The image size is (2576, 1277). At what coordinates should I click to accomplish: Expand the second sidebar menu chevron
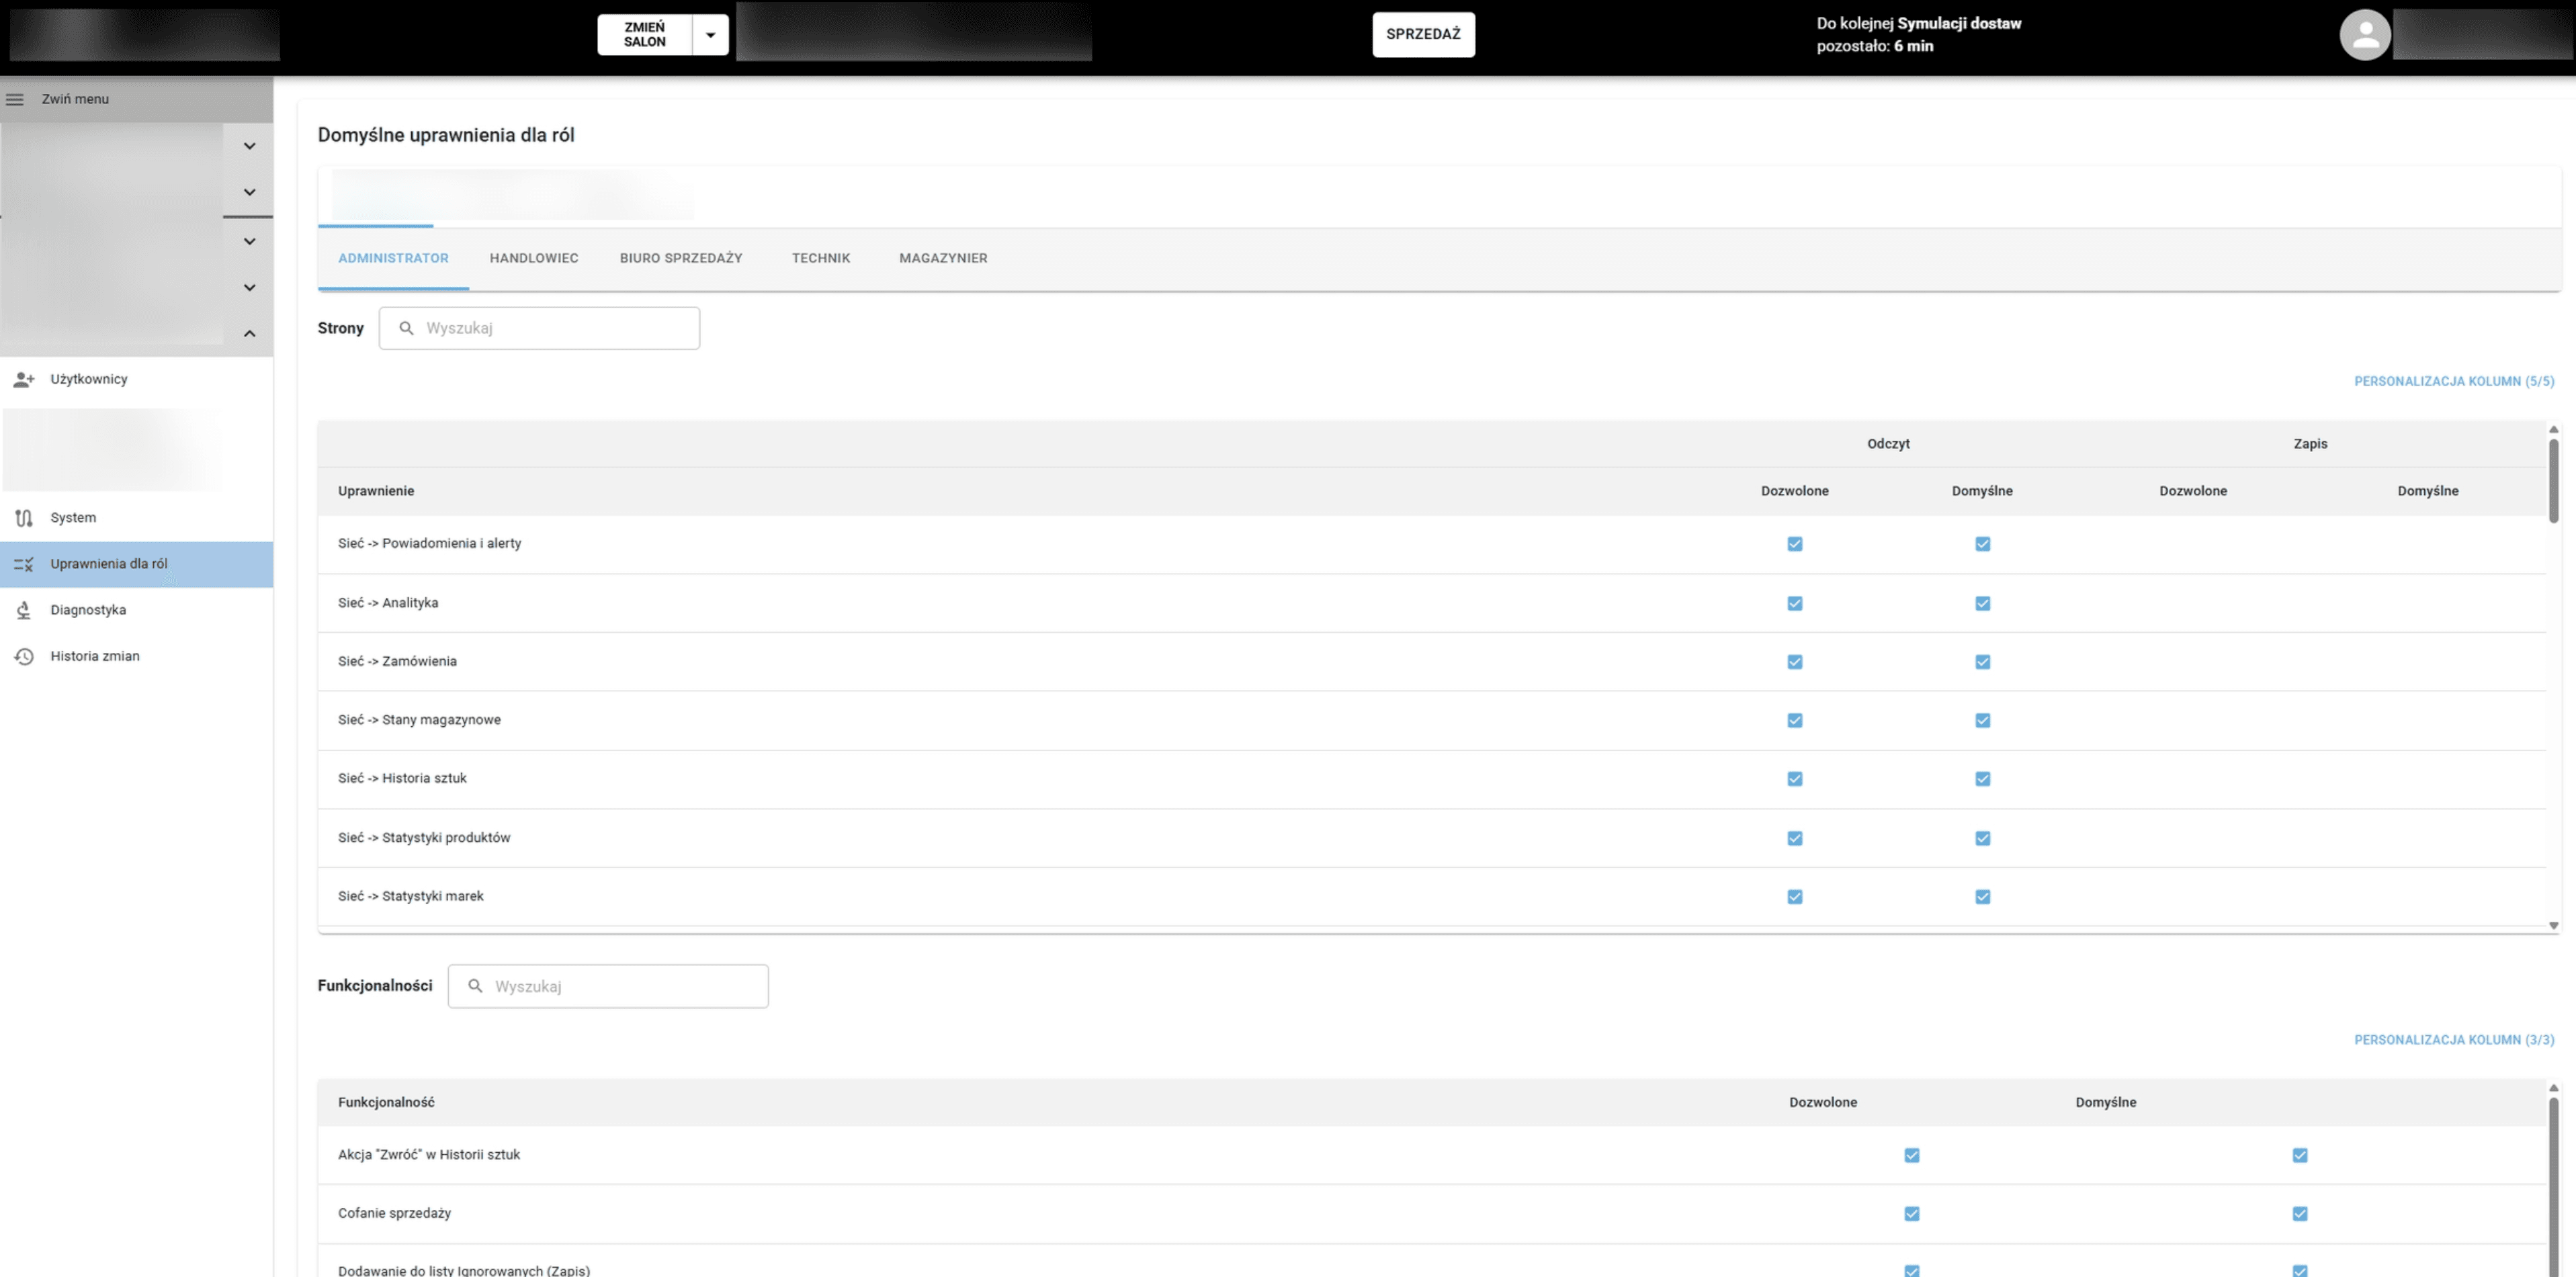[x=249, y=192]
